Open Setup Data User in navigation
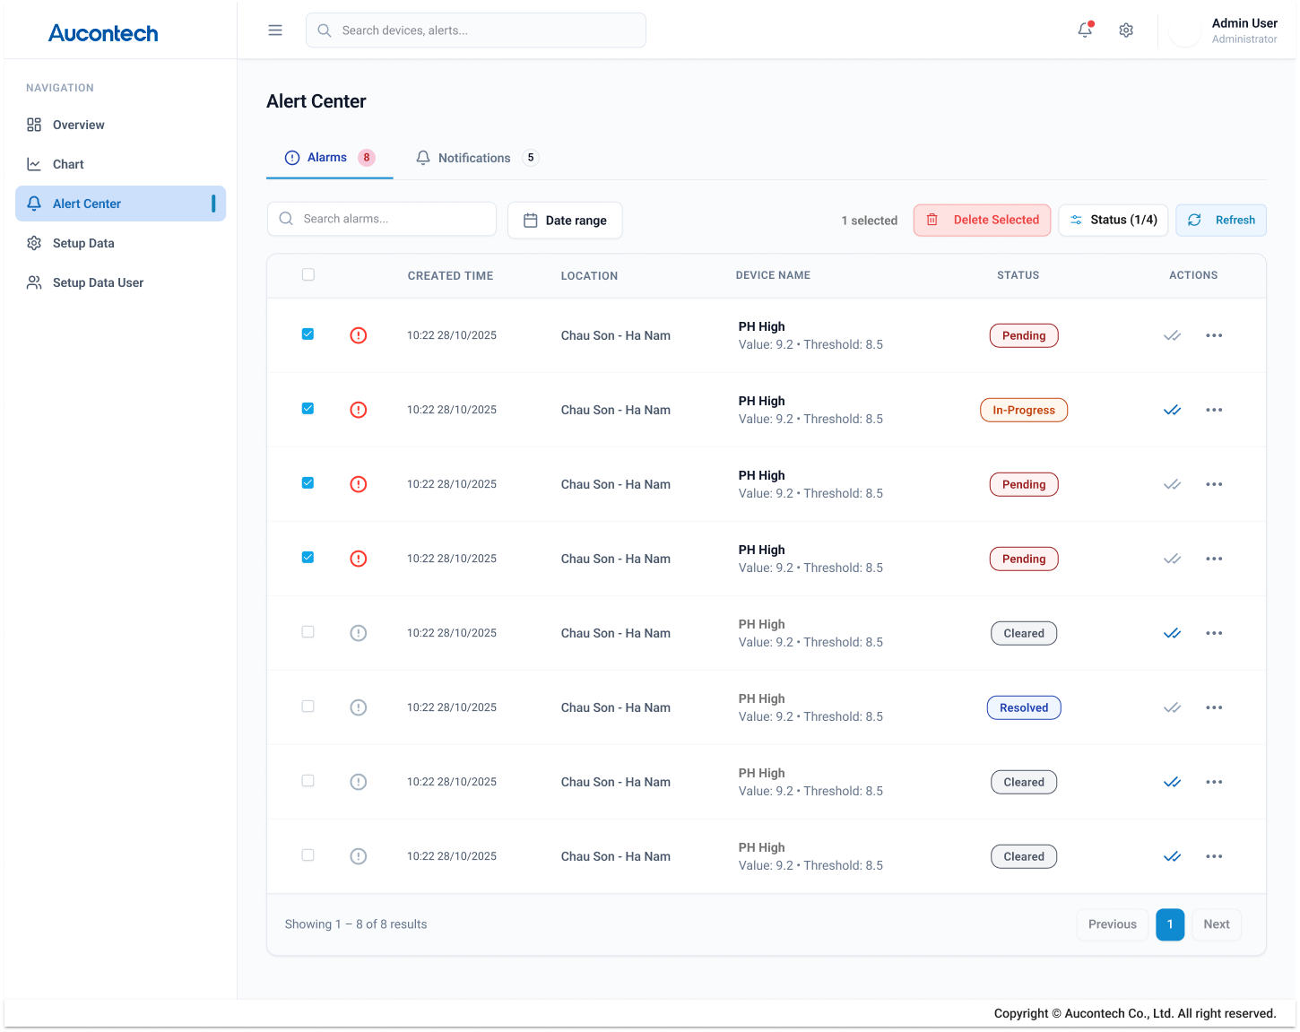The image size is (1300, 1032). (x=98, y=282)
